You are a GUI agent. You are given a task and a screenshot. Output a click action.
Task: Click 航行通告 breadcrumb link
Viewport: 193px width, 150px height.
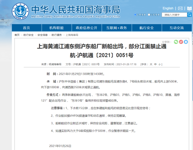pos(57,35)
